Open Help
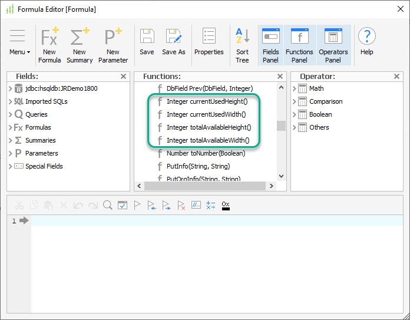Image resolution: width=410 pixels, height=320 pixels. point(366,42)
